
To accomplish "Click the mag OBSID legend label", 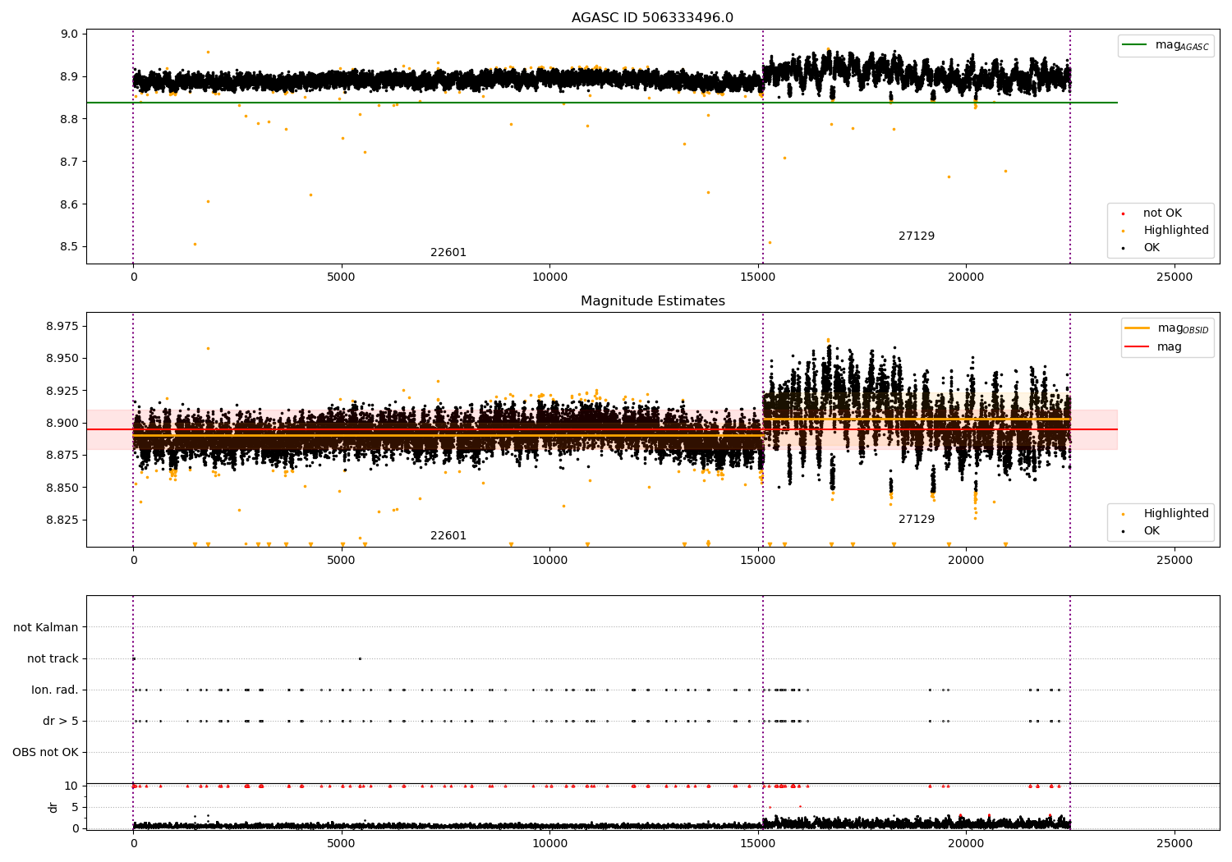I will 1183,328.
